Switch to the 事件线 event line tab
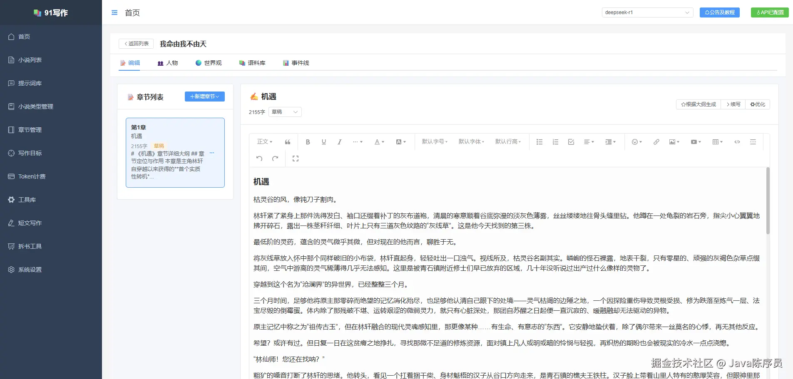This screenshot has height=379, width=793. 296,63
